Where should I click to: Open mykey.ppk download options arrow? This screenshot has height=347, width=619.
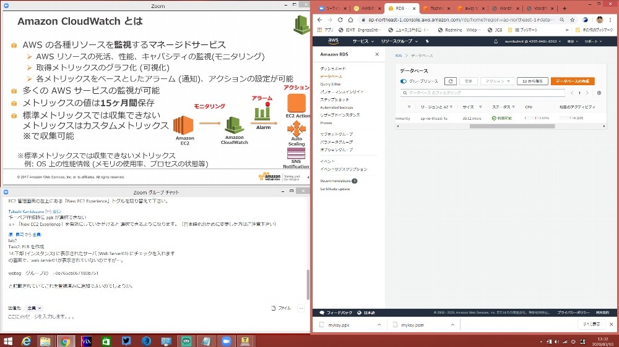(x=379, y=325)
